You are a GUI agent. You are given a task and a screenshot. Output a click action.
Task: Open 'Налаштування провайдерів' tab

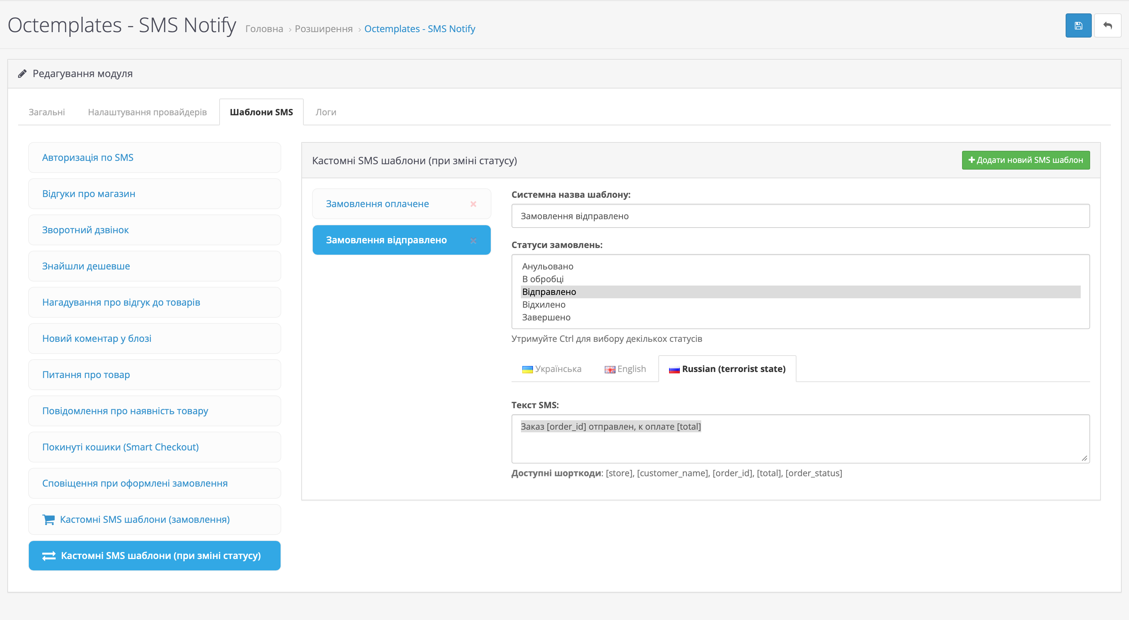click(x=147, y=112)
